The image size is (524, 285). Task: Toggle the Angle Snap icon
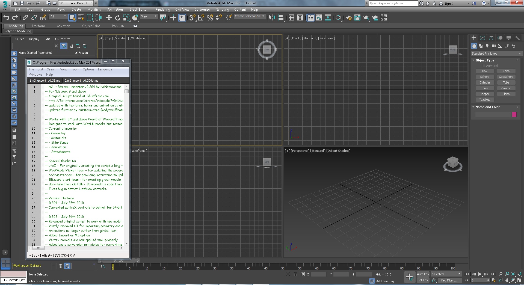click(201, 18)
